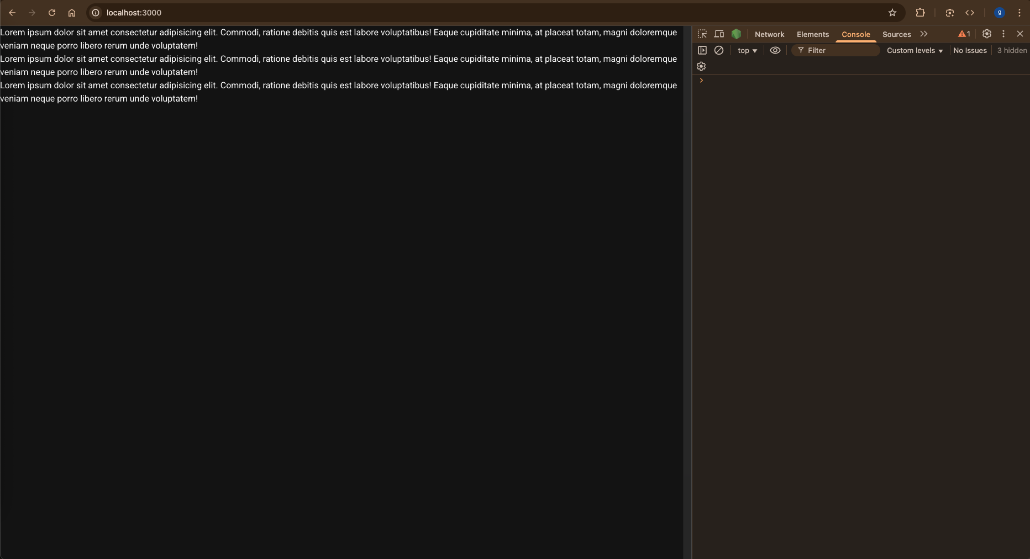Create a live expression with eye icon
1030x559 pixels.
point(775,50)
